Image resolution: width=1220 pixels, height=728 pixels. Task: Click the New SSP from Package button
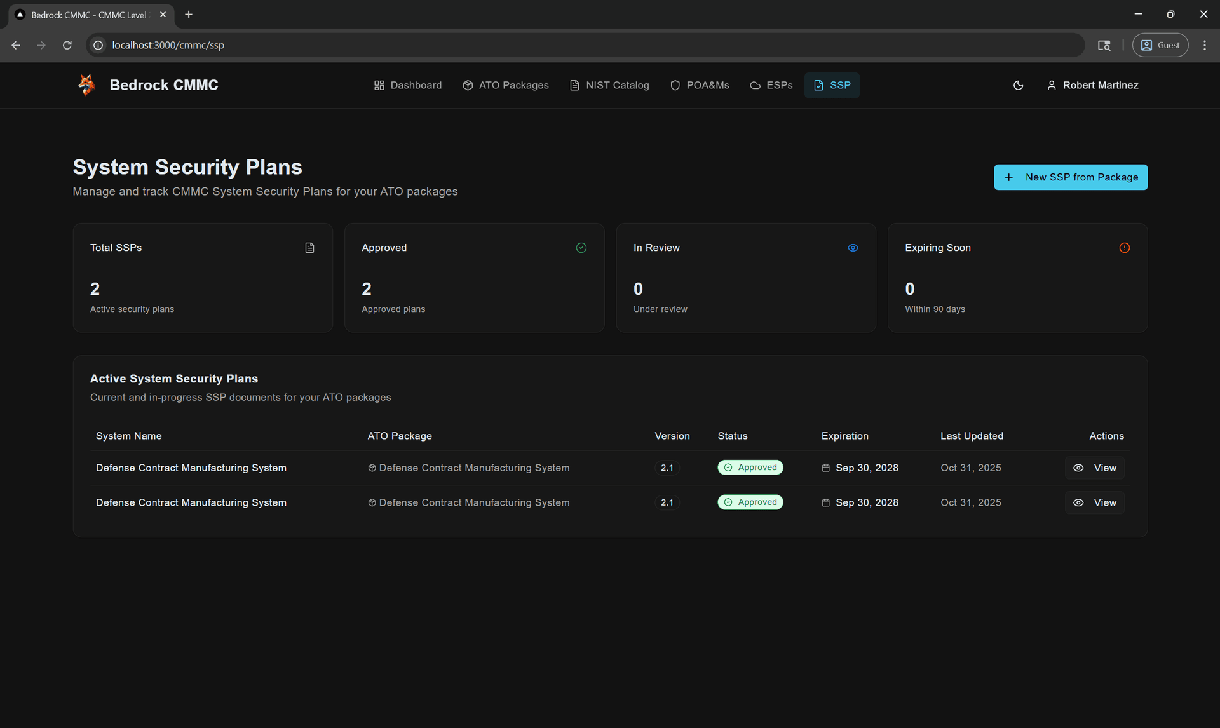pyautogui.click(x=1070, y=177)
